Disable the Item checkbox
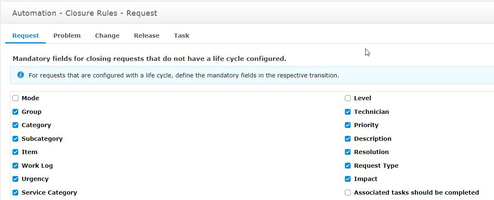The width and height of the screenshot is (494, 200). click(15, 152)
